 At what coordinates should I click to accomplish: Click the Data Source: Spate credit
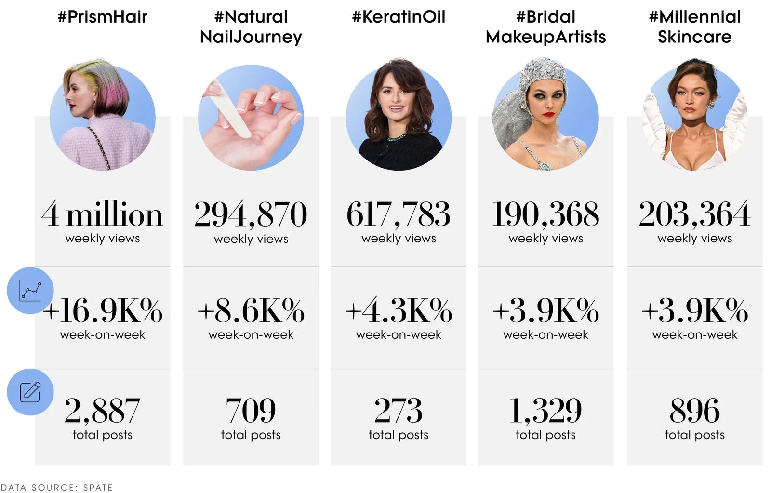(56, 488)
